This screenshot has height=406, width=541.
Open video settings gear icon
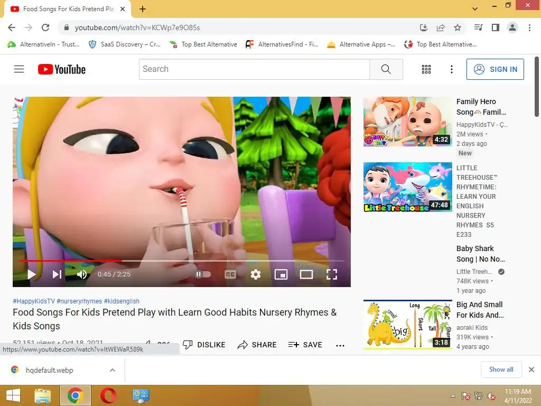[x=255, y=274]
